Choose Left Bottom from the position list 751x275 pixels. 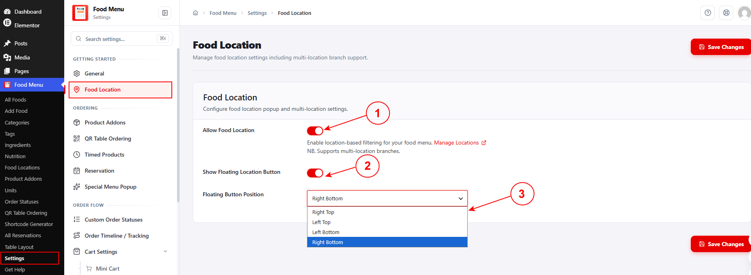(387, 232)
